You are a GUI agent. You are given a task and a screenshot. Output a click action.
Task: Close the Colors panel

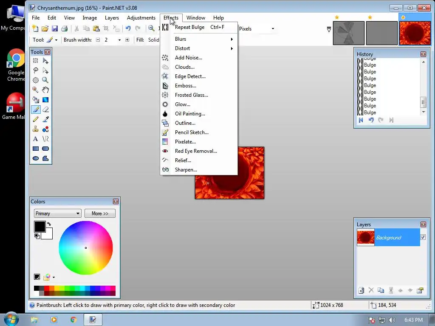(x=116, y=202)
